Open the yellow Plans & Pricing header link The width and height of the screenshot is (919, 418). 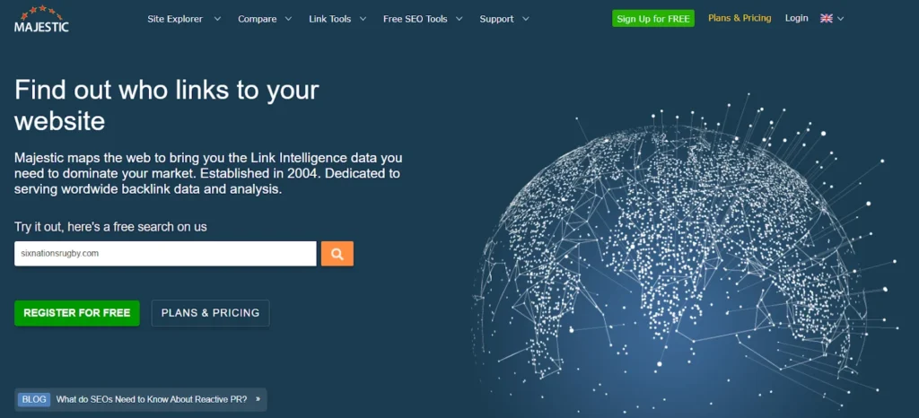point(740,19)
